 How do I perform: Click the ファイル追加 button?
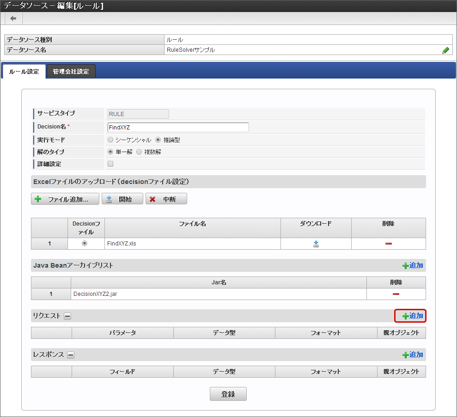click(x=65, y=199)
